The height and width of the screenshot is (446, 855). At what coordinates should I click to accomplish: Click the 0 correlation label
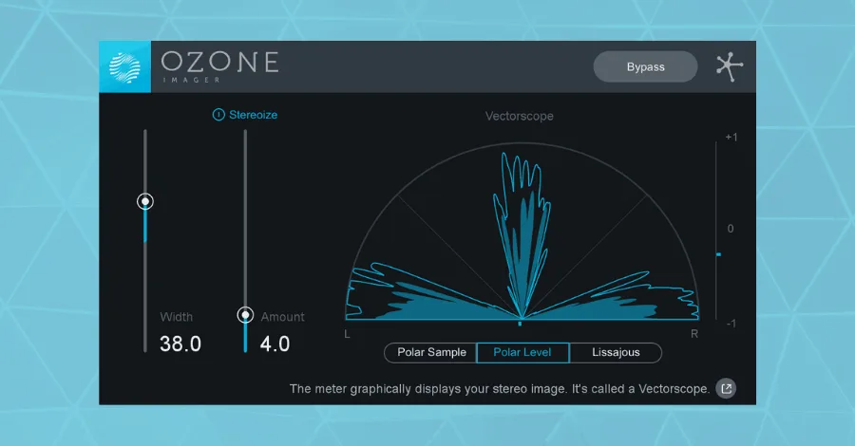[731, 229]
